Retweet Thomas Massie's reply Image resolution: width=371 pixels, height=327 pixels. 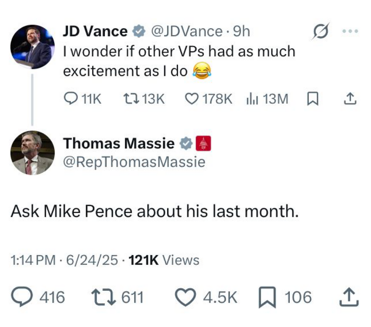[x=103, y=297]
